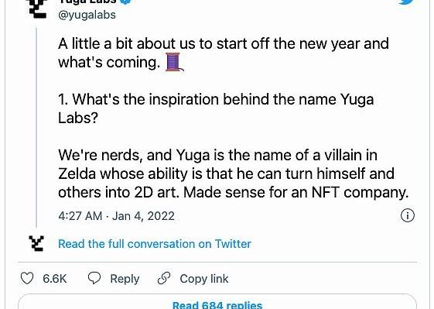Click the 'We're nerds' answer paragraph
This screenshot has width=434, height=309.
point(234,173)
